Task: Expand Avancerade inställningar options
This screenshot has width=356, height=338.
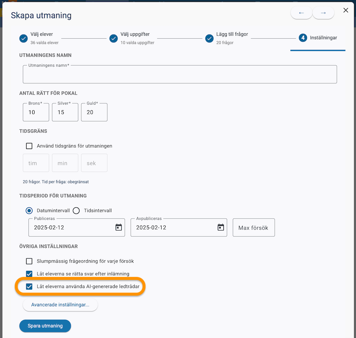Action: pyautogui.click(x=60, y=305)
